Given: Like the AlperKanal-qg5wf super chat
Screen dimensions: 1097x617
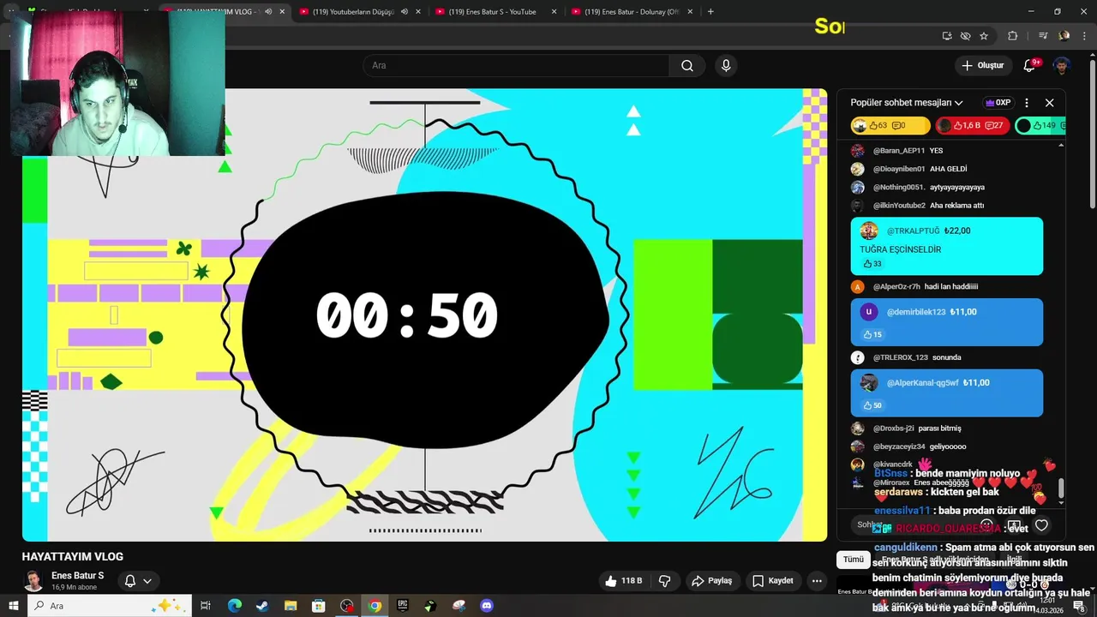Looking at the screenshot, I should point(872,405).
